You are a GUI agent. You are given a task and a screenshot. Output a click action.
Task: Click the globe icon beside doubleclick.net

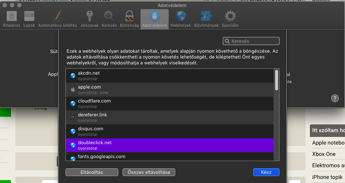point(73,145)
